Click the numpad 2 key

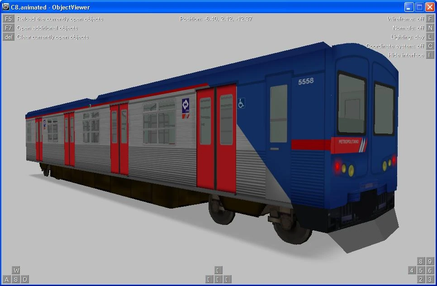[421, 279]
